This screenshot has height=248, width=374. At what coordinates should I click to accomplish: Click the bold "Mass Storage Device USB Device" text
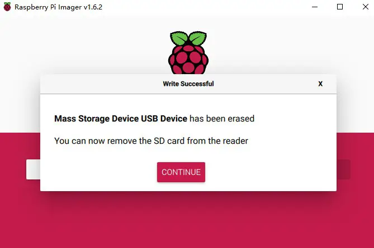coord(121,119)
